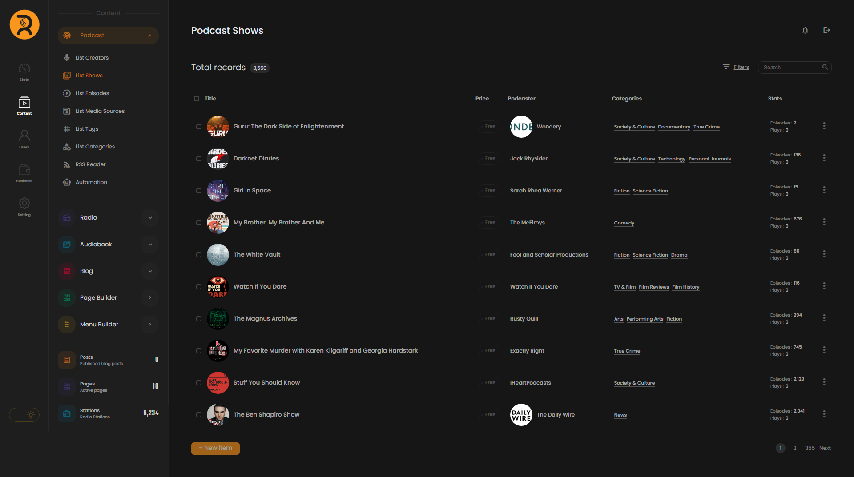854x477 pixels.
Task: Click the New item button
Action: tap(215, 448)
